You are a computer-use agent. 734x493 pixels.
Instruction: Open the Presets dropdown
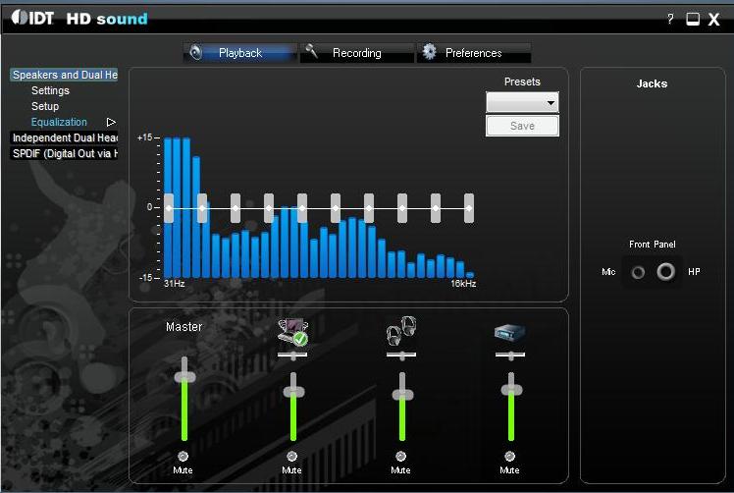pyautogui.click(x=522, y=102)
